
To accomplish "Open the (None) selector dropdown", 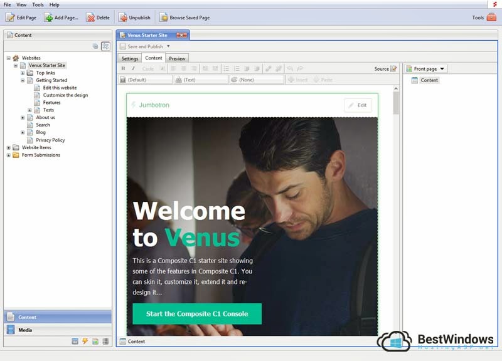I will tap(257, 80).
